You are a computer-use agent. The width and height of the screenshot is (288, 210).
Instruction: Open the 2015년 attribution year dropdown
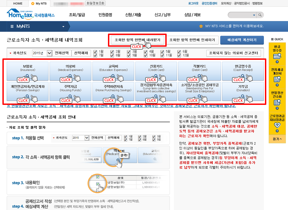click(x=49, y=53)
